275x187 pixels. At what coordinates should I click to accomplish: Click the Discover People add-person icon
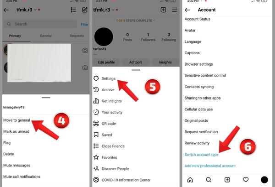click(x=96, y=168)
